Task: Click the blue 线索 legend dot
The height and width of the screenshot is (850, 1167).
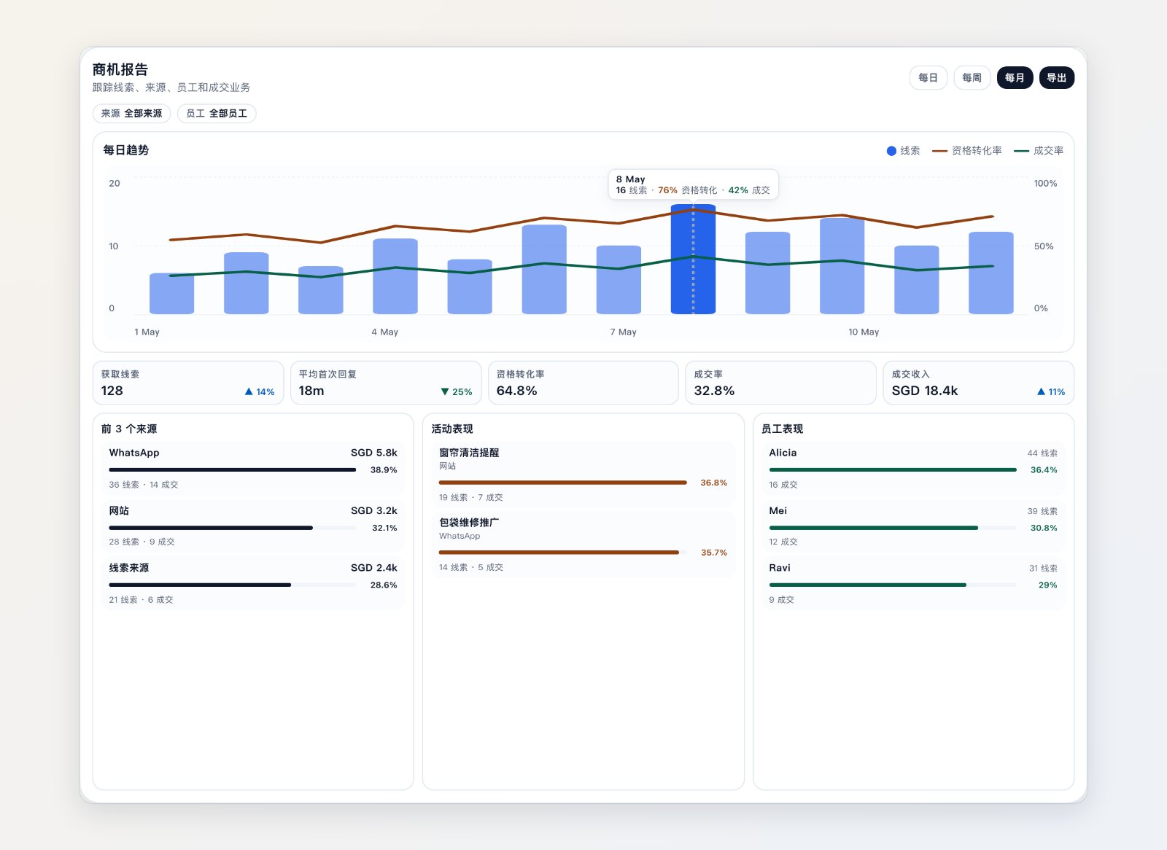Action: click(891, 151)
